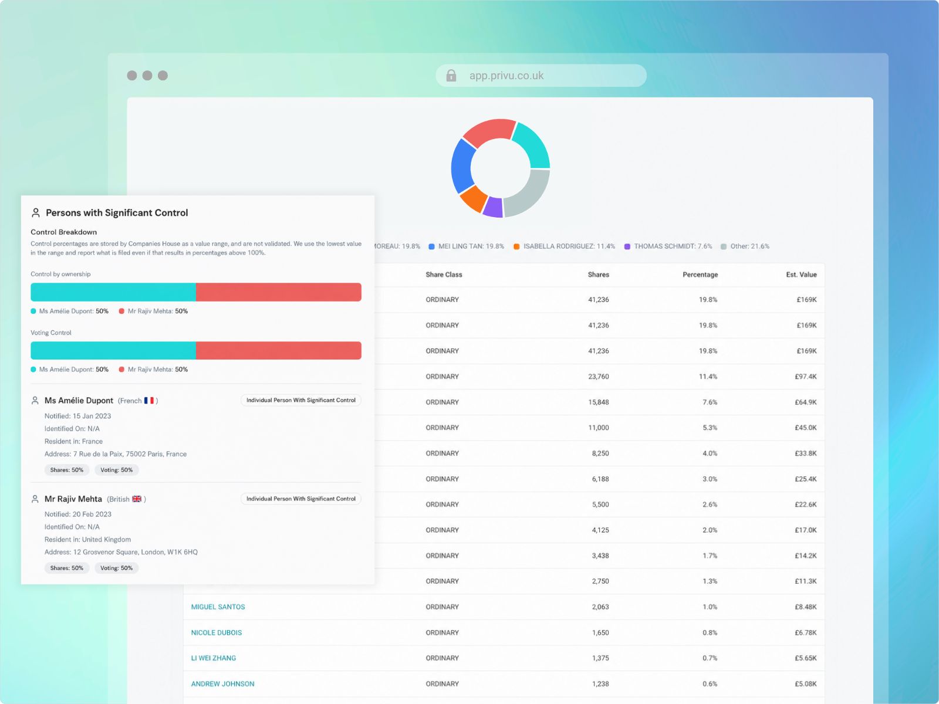Click MEI LING TAN legend entry
This screenshot has height=704, width=939.
(467, 246)
